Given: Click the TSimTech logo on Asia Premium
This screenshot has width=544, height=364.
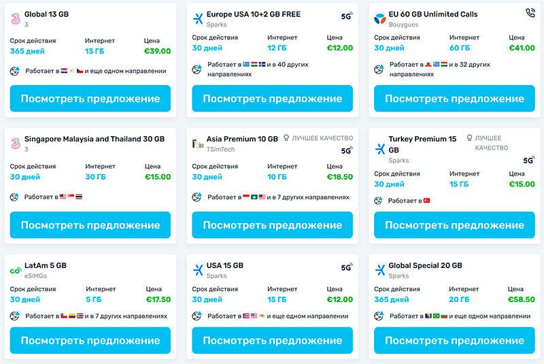Looking at the screenshot, I should point(198,144).
